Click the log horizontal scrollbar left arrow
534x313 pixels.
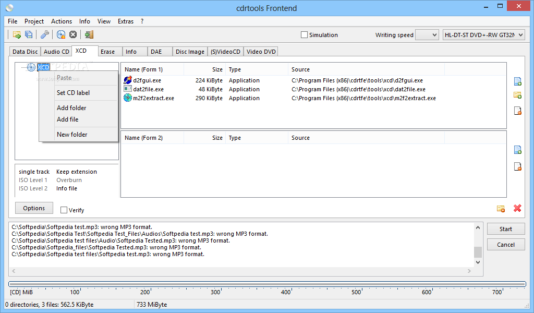pyautogui.click(x=14, y=271)
